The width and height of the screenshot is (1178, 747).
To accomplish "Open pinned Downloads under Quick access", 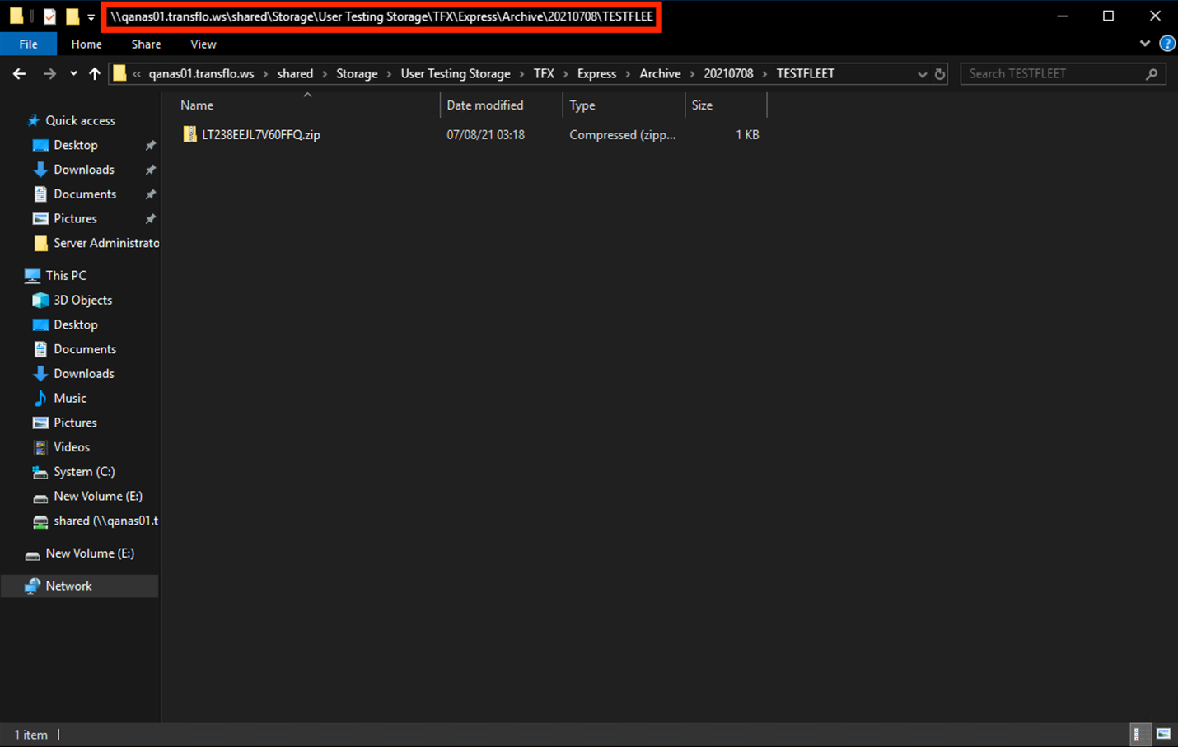I will coord(83,170).
